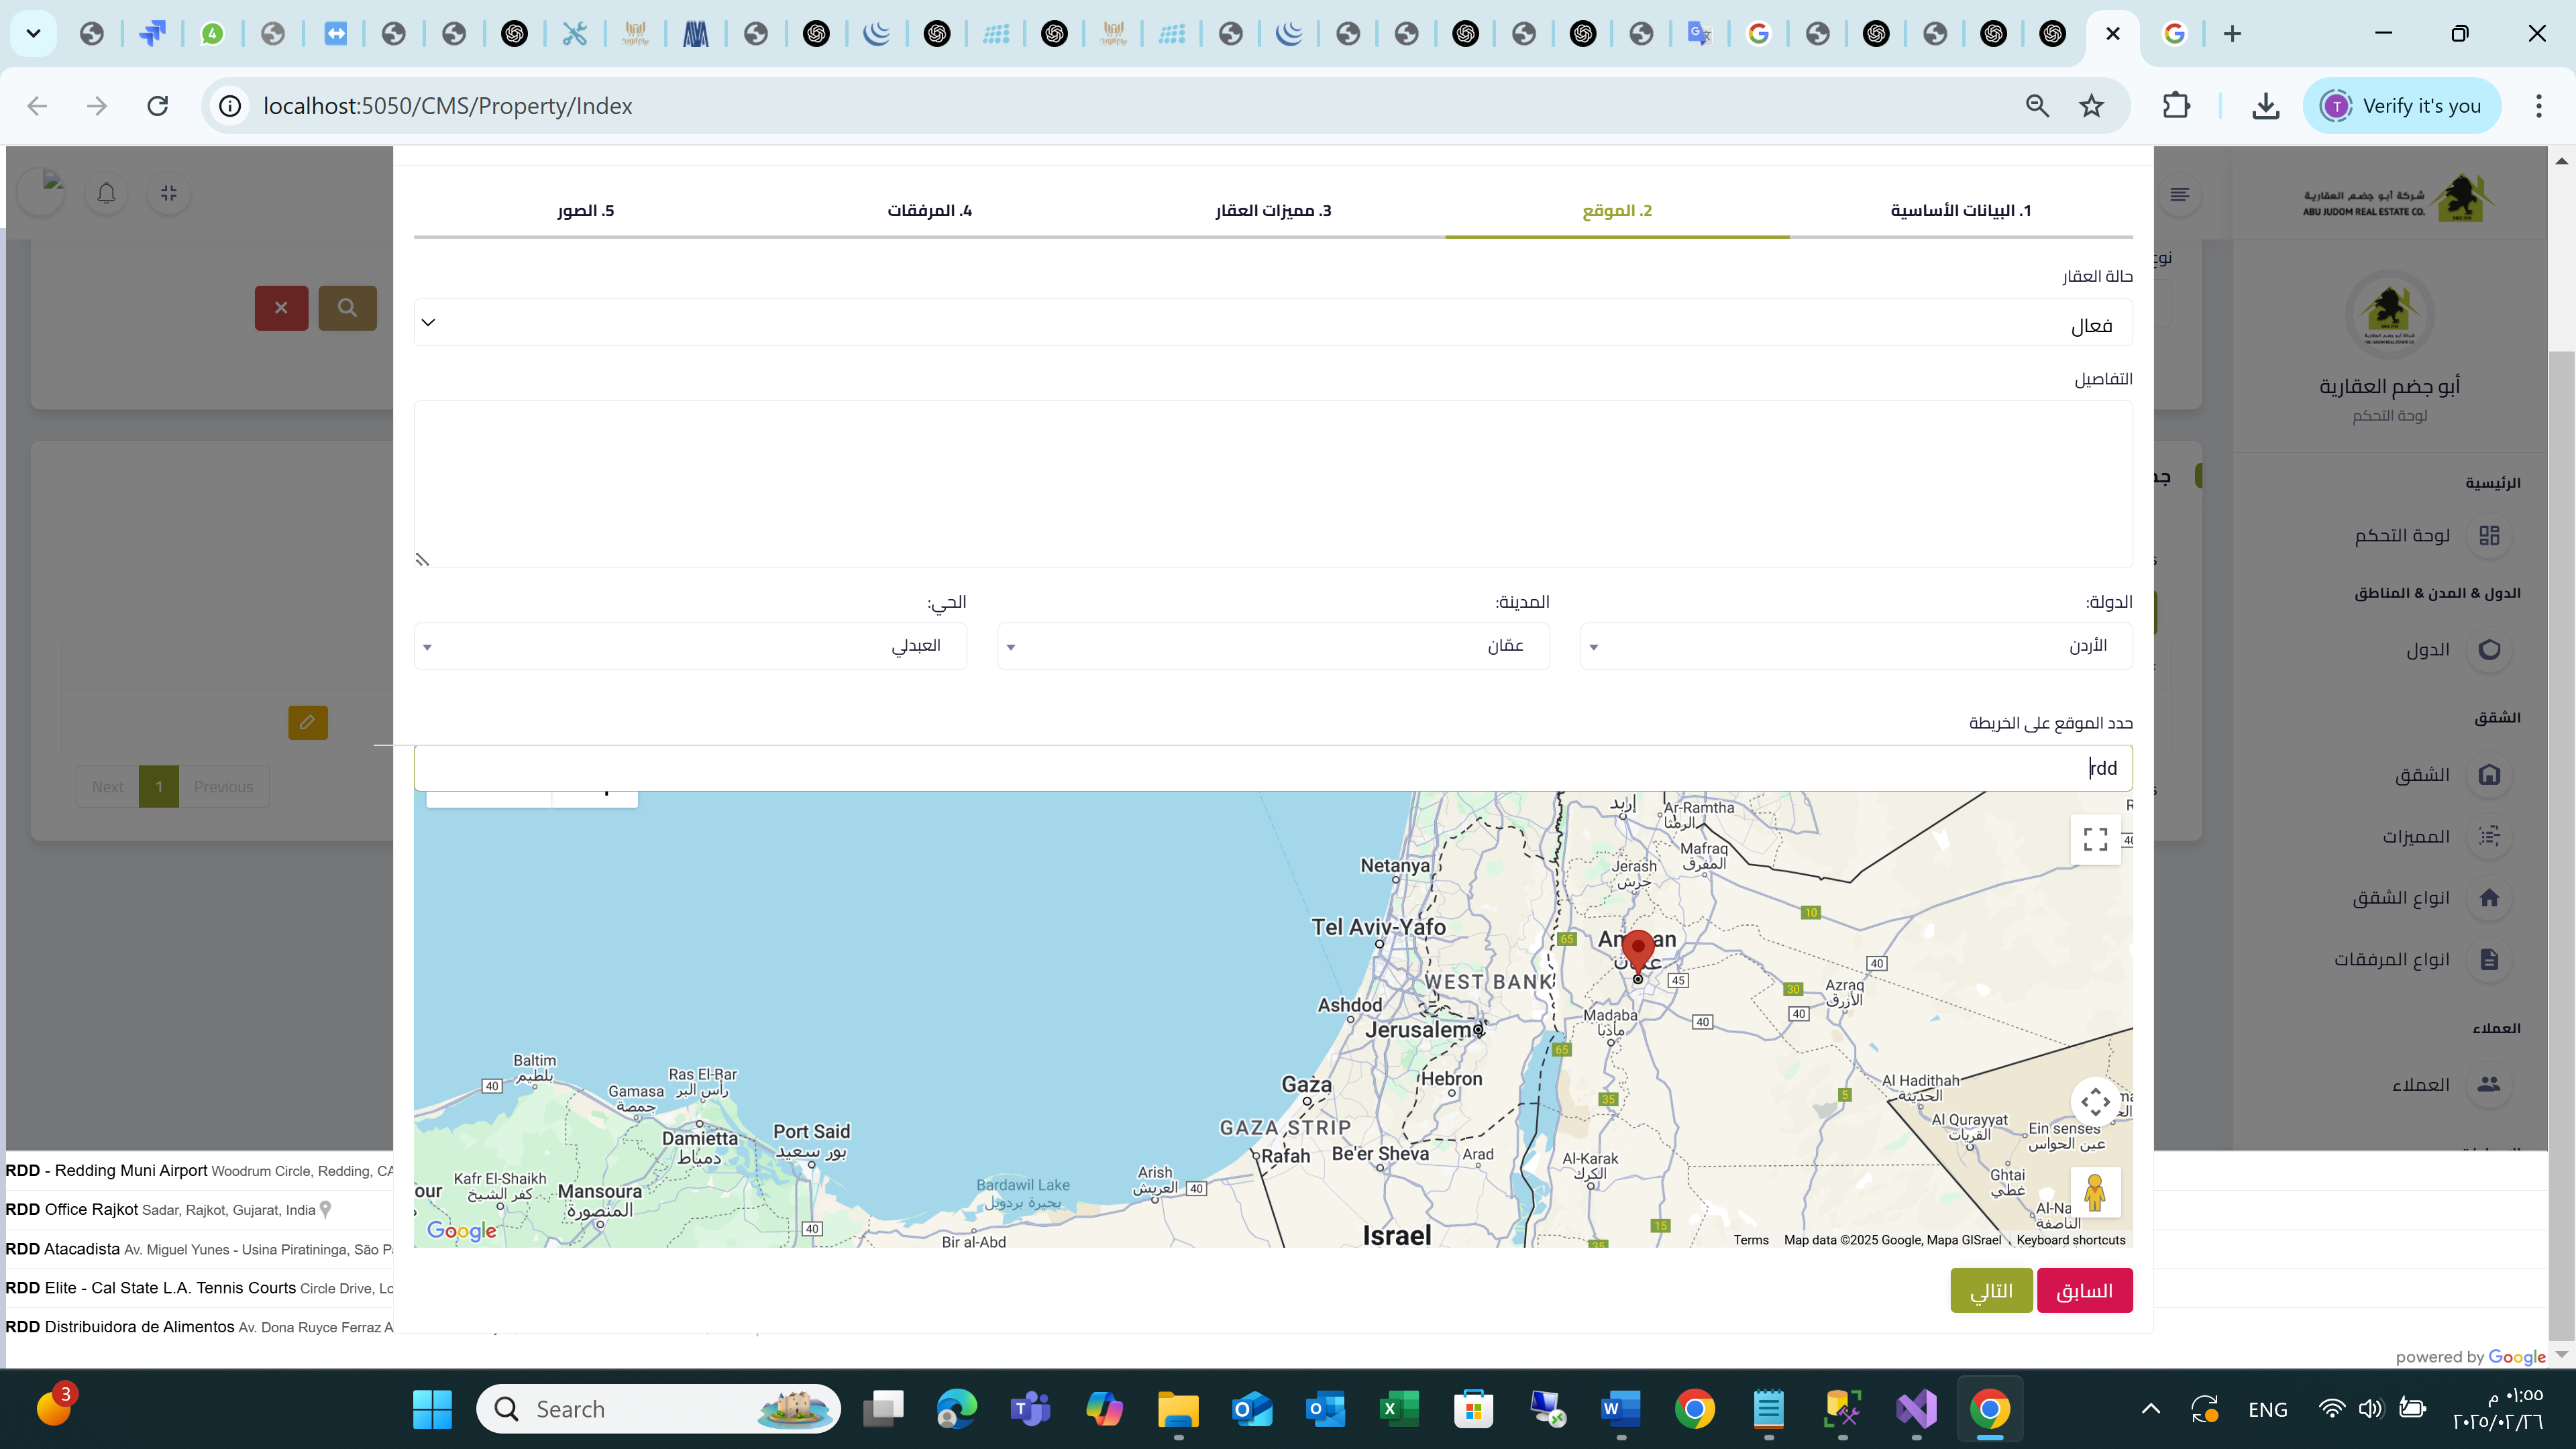
Task: Click the Windows taskbar Search box
Action: (x=659, y=1409)
